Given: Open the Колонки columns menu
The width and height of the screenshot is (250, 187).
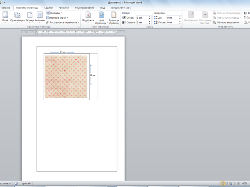Looking at the screenshot, I should click(40, 17).
